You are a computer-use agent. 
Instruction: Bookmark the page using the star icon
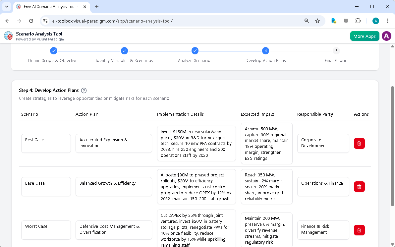click(x=317, y=21)
